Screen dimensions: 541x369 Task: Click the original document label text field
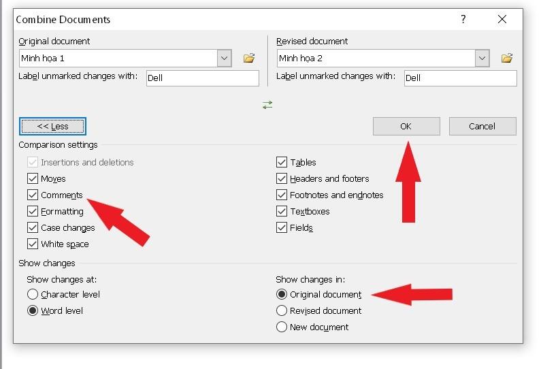[202, 78]
